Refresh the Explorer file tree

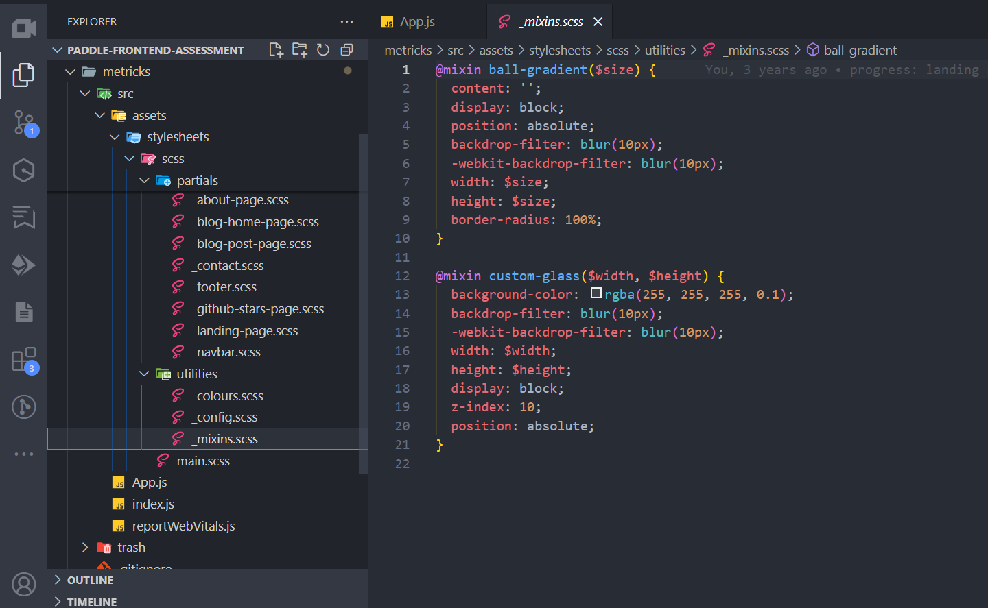(323, 50)
